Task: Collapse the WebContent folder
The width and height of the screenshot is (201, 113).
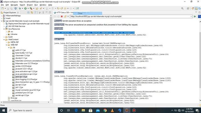Action: [4, 40]
